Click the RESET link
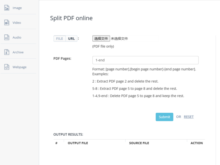The width and height of the screenshot is (220, 165). (188, 117)
